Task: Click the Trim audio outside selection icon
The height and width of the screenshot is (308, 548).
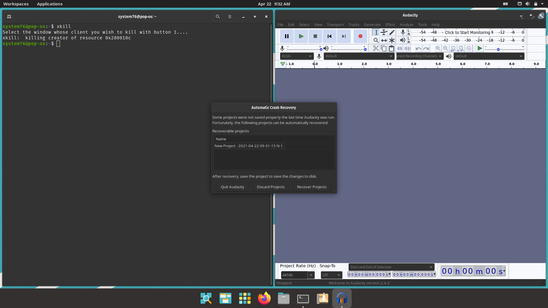Action: pos(399,48)
